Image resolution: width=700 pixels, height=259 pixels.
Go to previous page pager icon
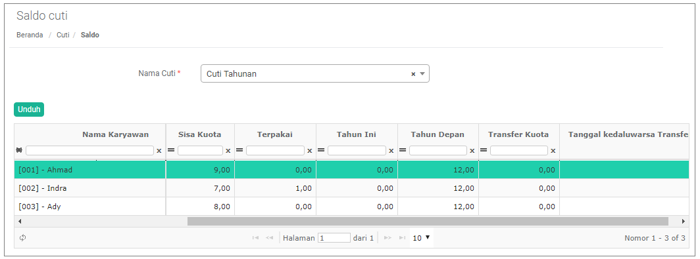269,238
